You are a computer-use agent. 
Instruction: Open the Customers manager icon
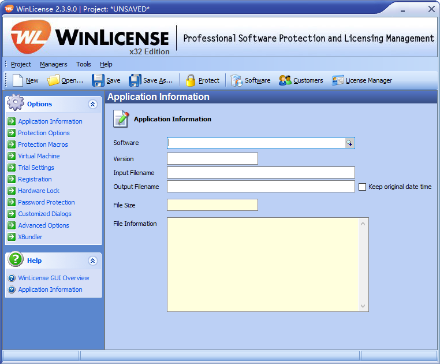pyautogui.click(x=285, y=80)
